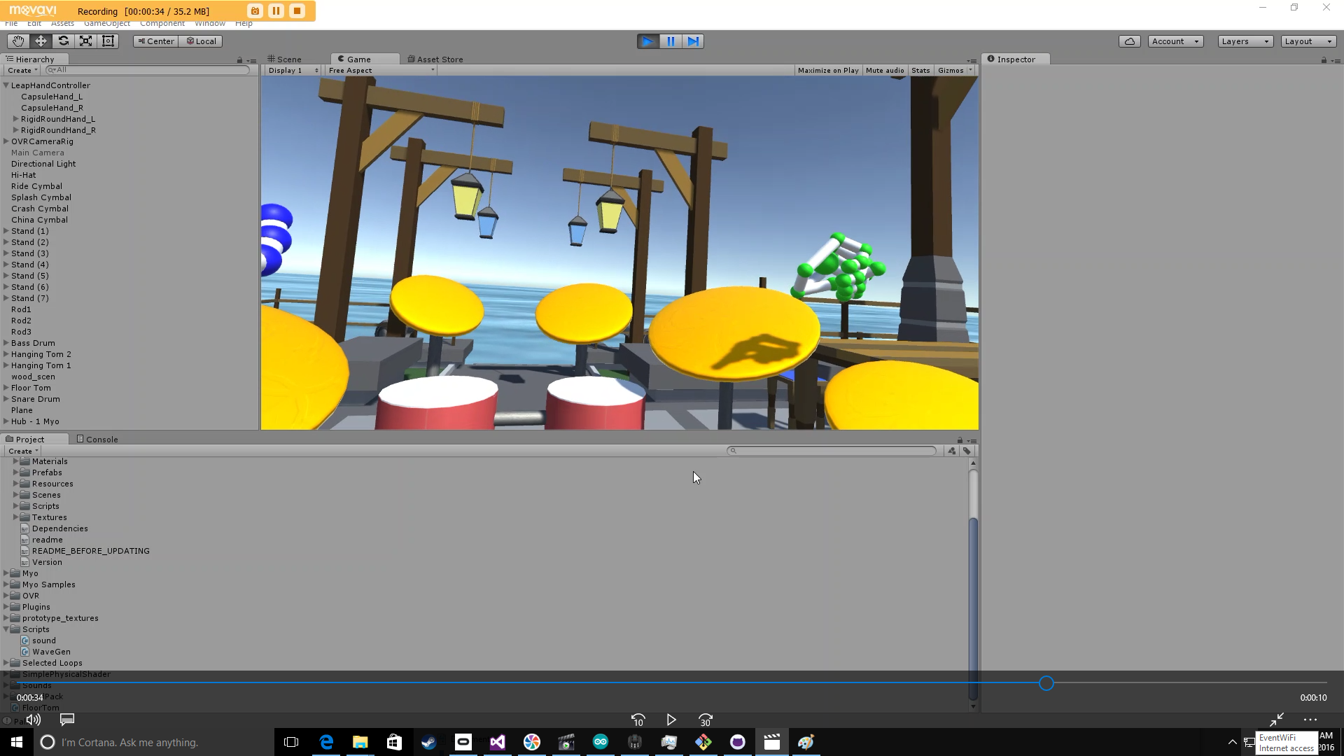
Task: Open the Layers dropdown
Action: coord(1245,41)
